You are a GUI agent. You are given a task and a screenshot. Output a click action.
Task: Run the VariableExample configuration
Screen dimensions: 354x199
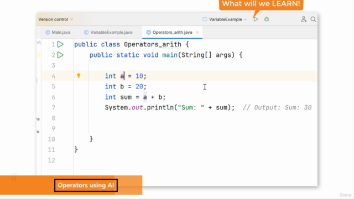[256, 19]
